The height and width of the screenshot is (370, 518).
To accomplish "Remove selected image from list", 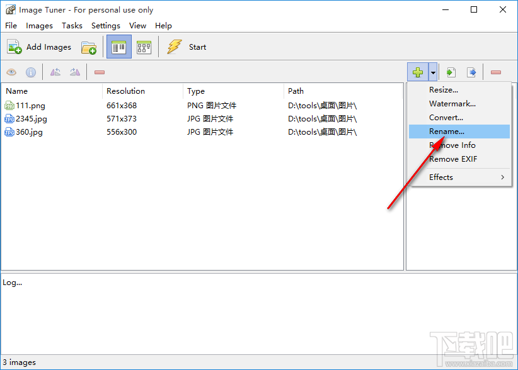I will coord(100,72).
